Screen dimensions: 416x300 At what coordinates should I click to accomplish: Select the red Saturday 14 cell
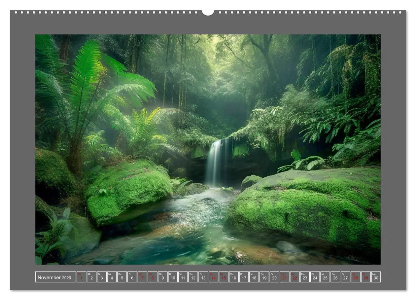coord(213,277)
